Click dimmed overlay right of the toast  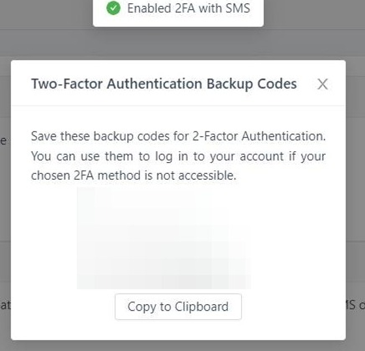coord(314,14)
